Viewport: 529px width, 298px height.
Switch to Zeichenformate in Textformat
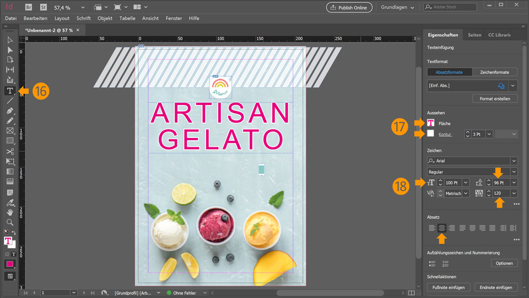point(495,72)
